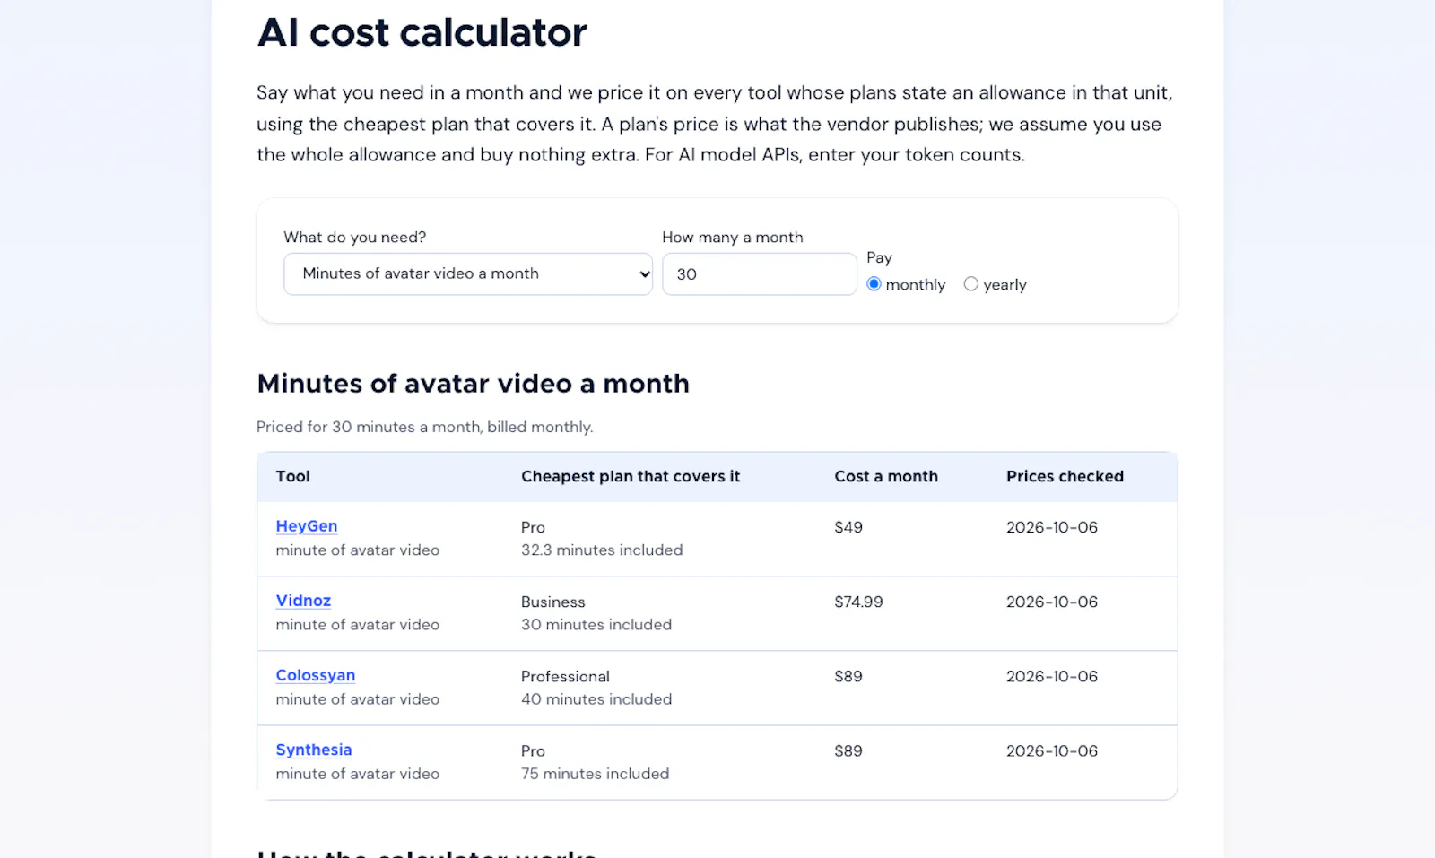Screen dimensions: 1435x858
Task: Click the 'Minutes of avatar video a month' heading
Action: 474,383
